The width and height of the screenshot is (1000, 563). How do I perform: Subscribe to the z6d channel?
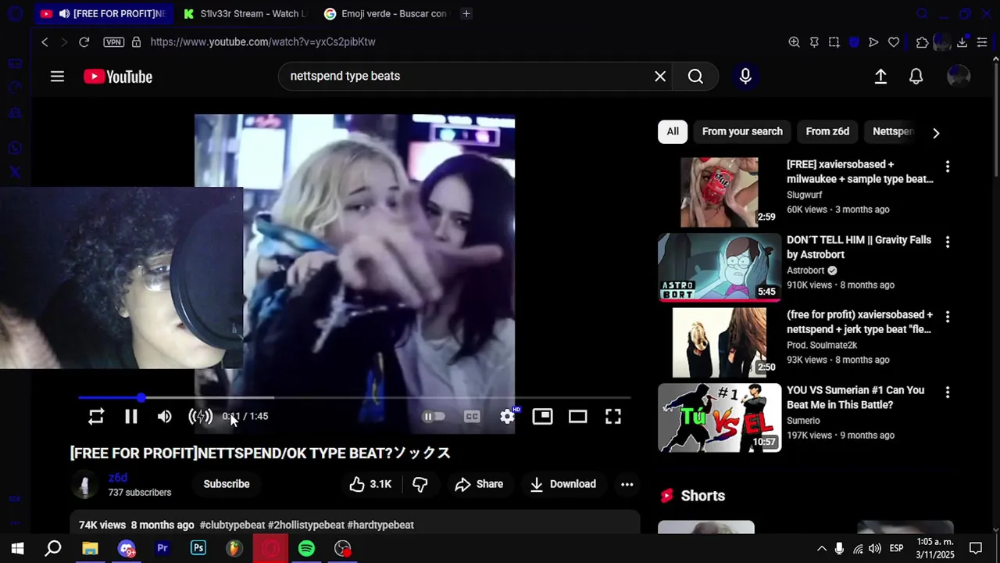coord(227,484)
